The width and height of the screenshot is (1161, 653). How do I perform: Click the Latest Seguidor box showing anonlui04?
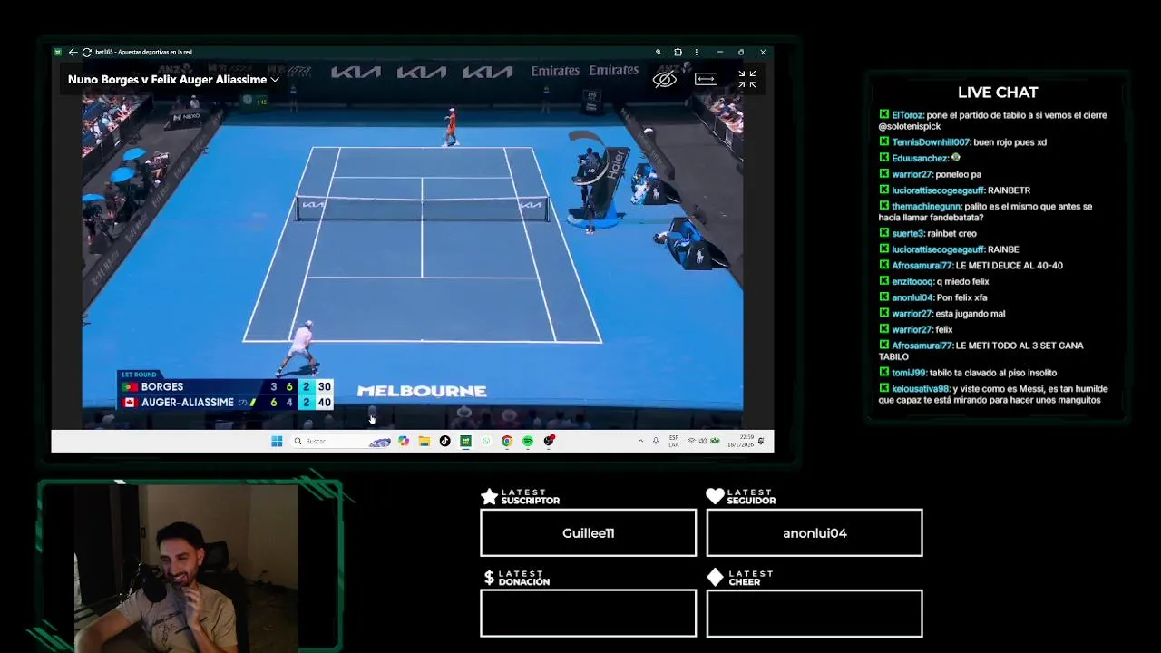click(815, 532)
